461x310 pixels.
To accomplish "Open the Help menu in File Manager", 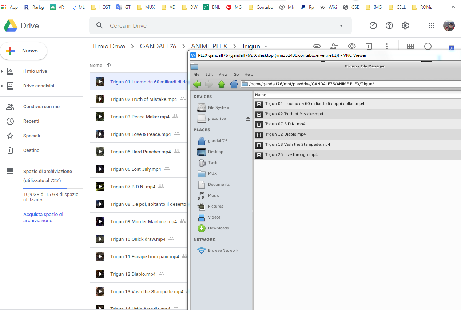I will [249, 74].
